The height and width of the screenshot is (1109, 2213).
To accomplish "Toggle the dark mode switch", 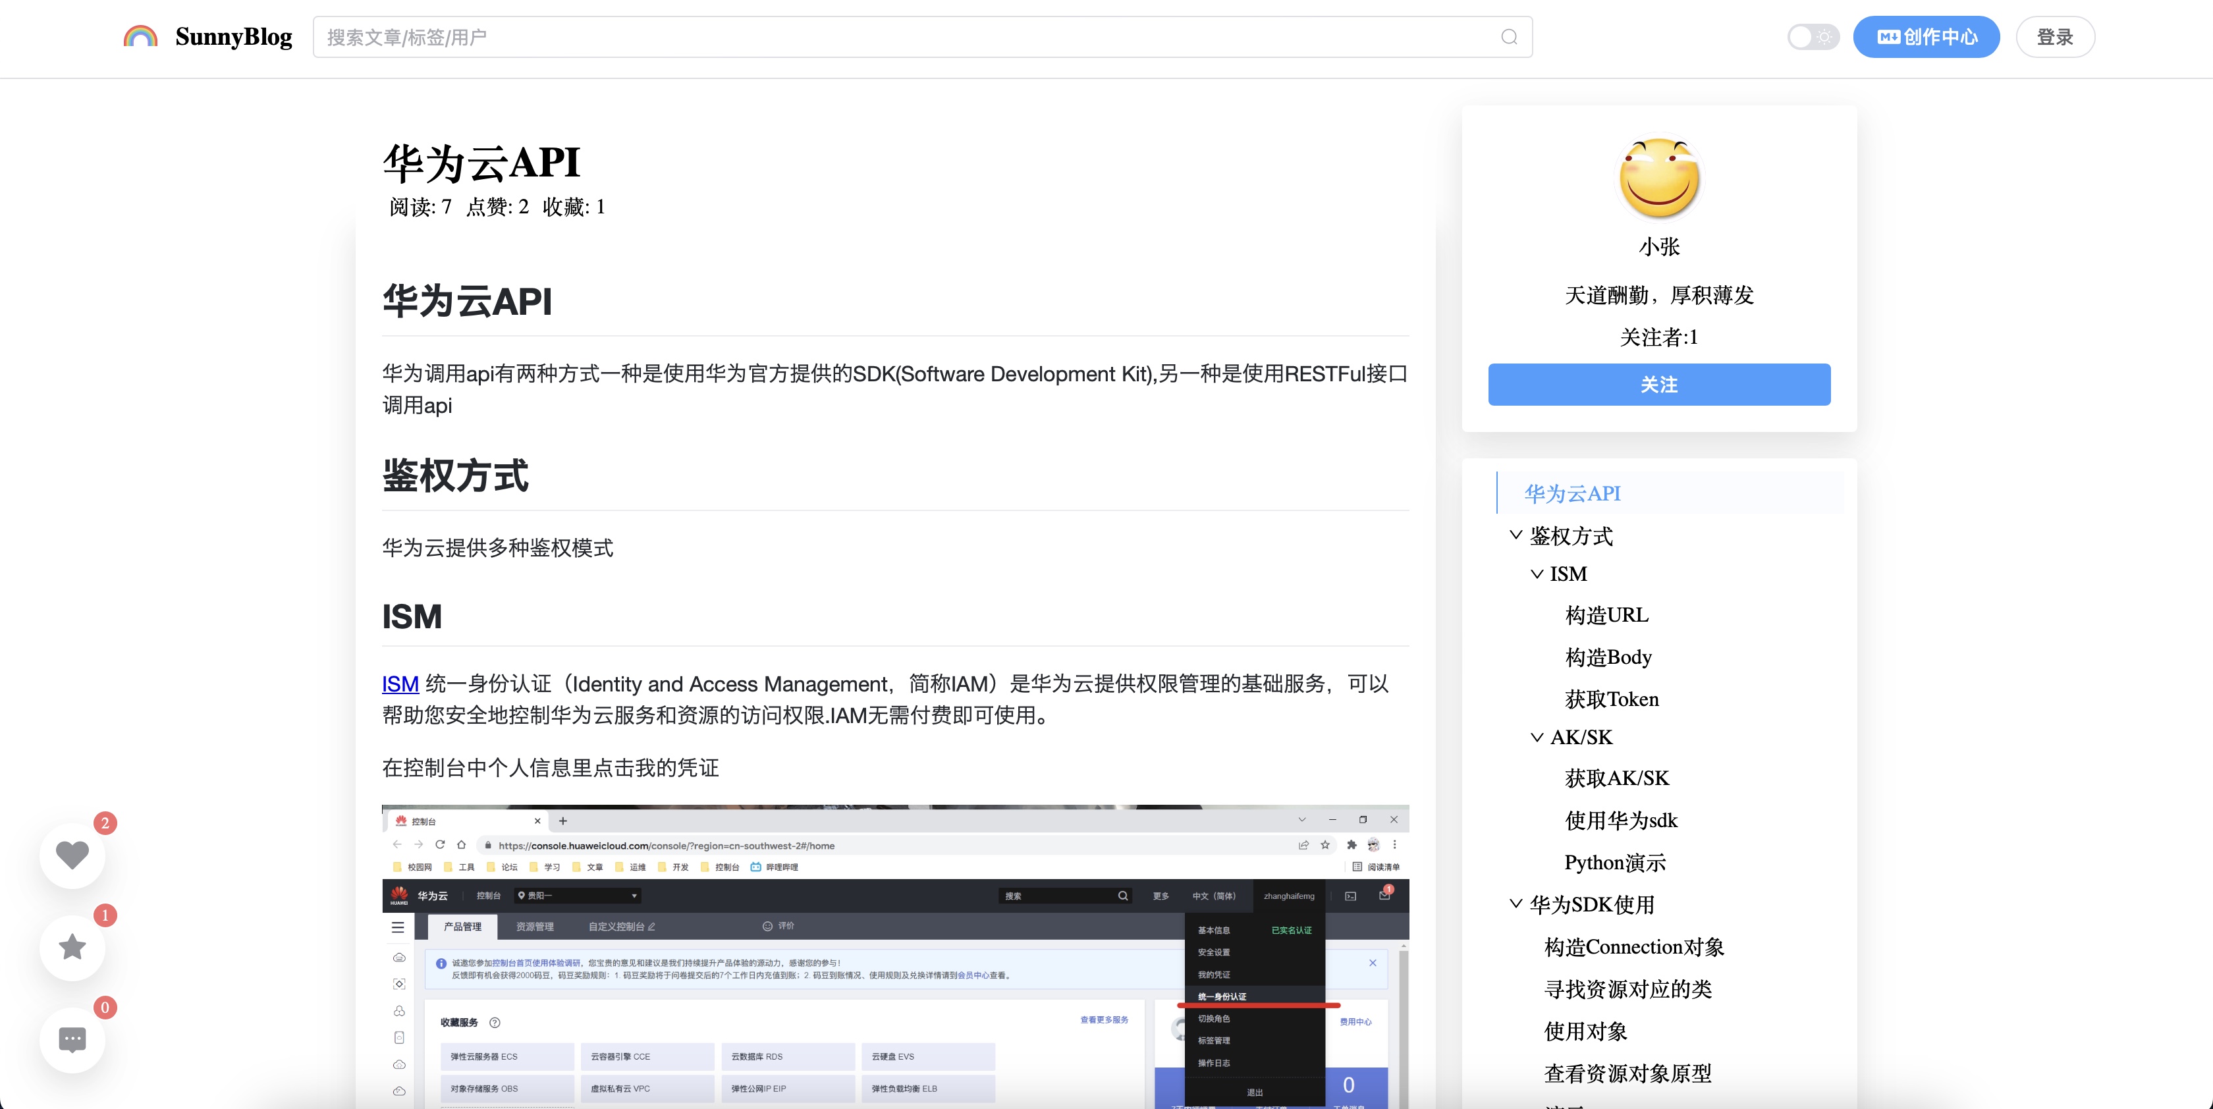I will [1813, 37].
